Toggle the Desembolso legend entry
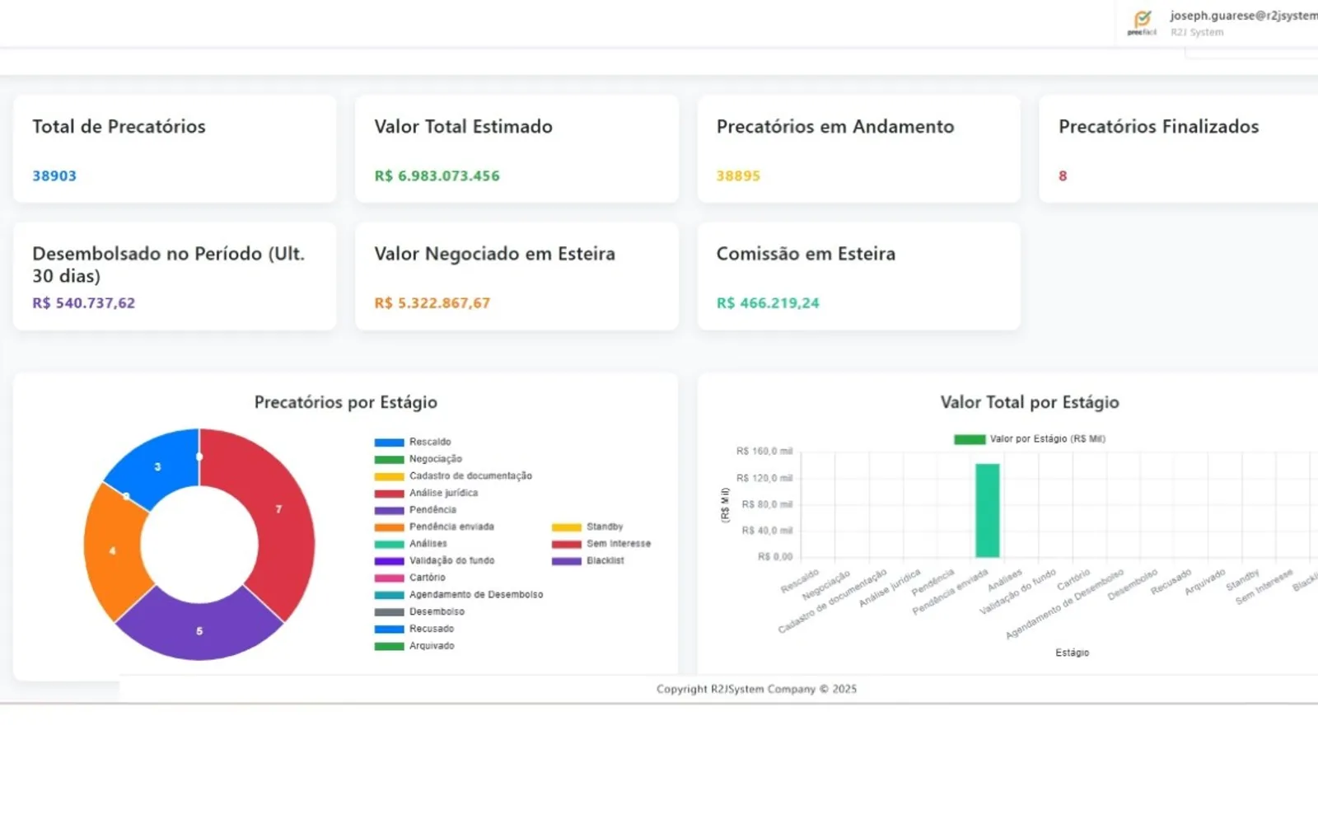The height and width of the screenshot is (824, 1318). 419,611
